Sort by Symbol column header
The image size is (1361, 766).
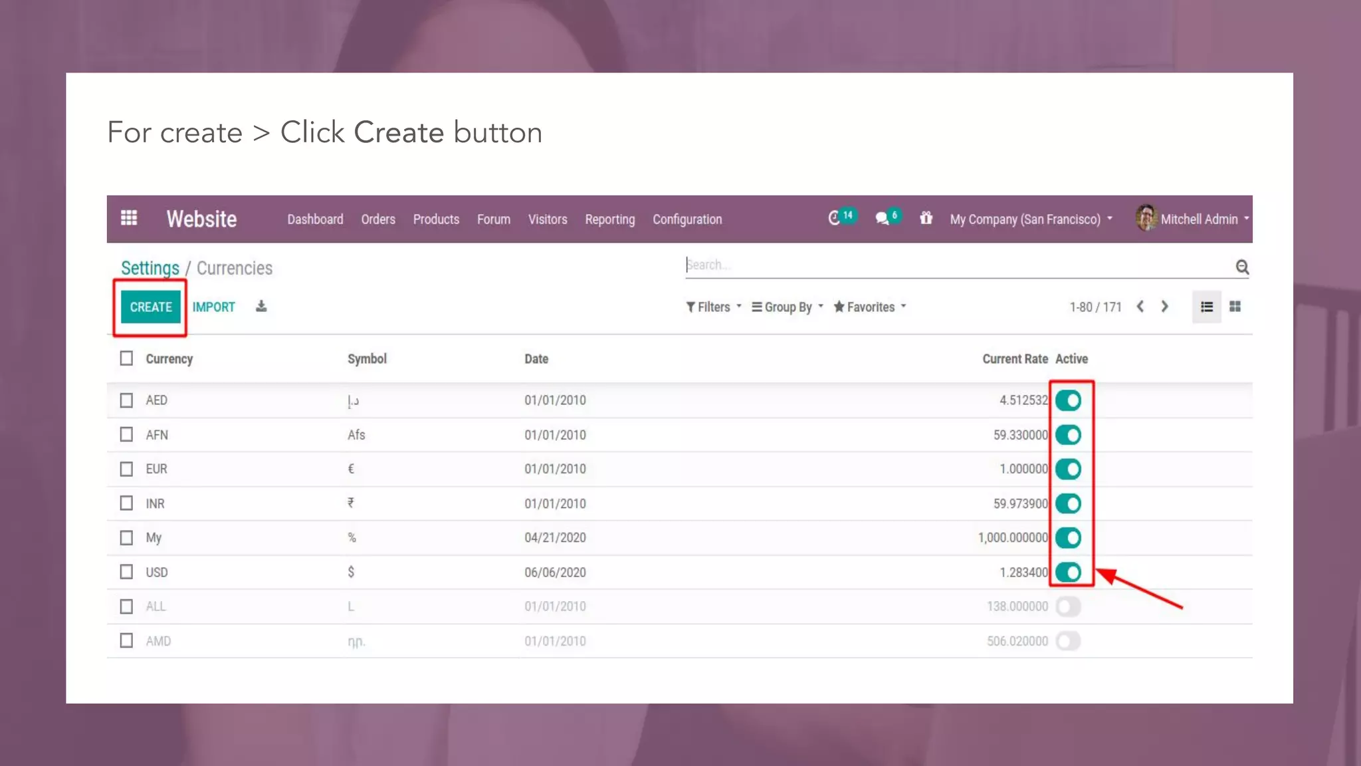[367, 359]
